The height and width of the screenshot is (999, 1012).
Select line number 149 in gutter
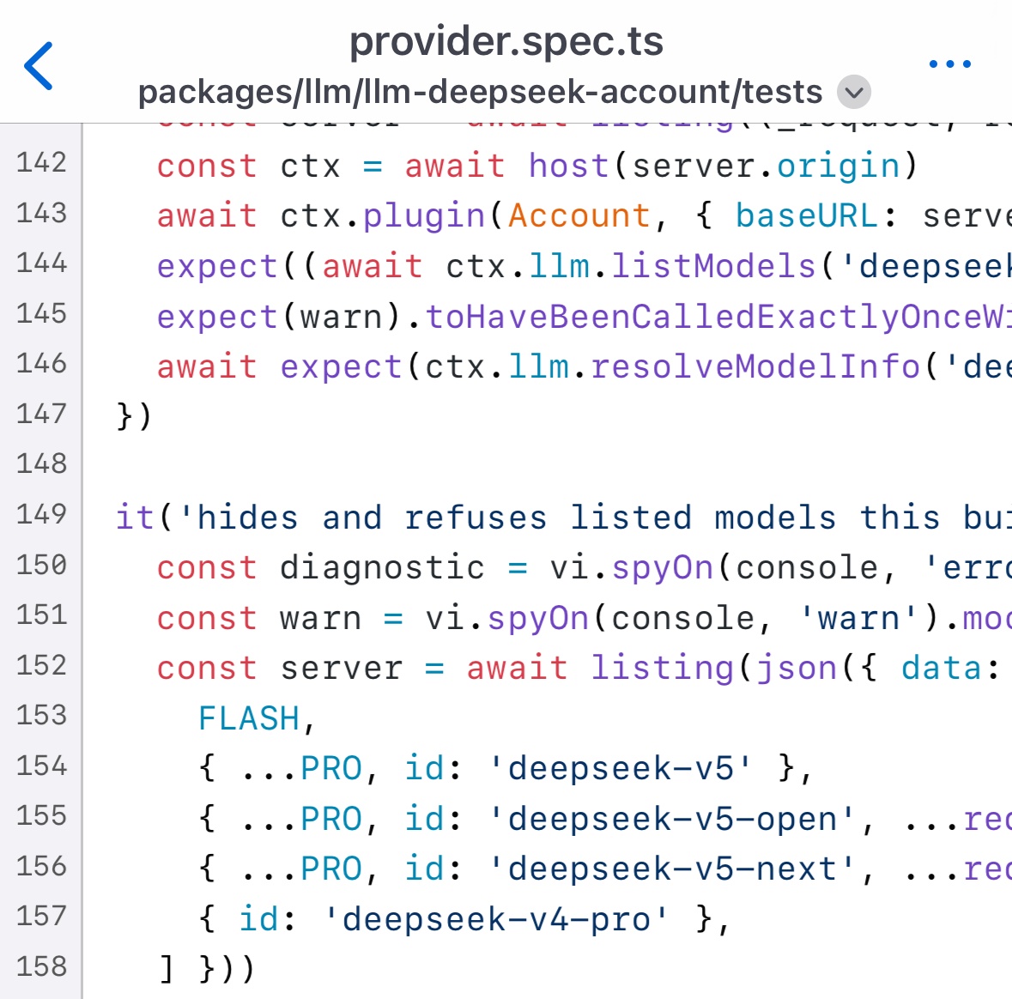pos(41,514)
